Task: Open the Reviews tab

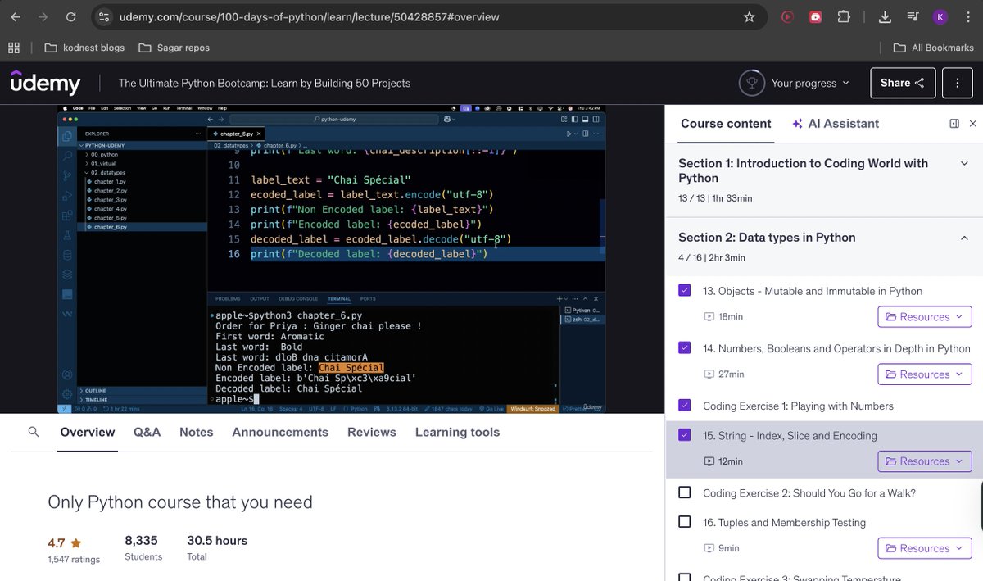Action: pos(372,432)
